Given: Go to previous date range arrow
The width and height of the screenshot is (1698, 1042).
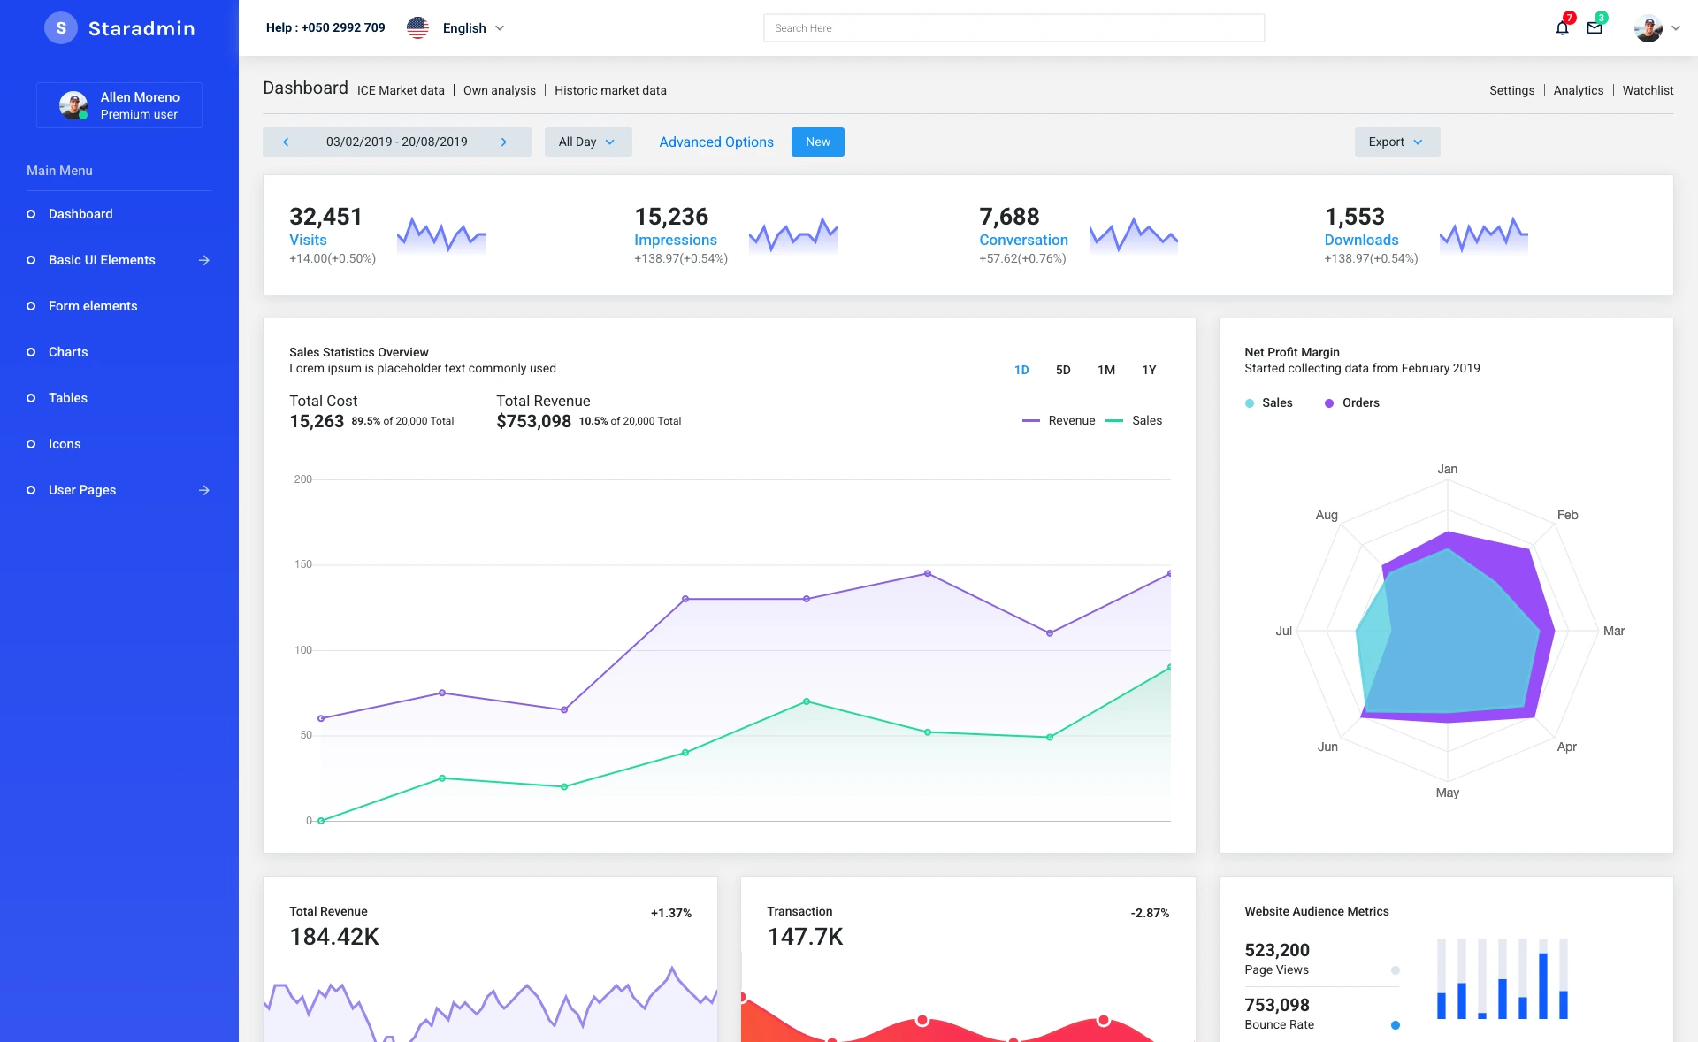Looking at the screenshot, I should [286, 142].
